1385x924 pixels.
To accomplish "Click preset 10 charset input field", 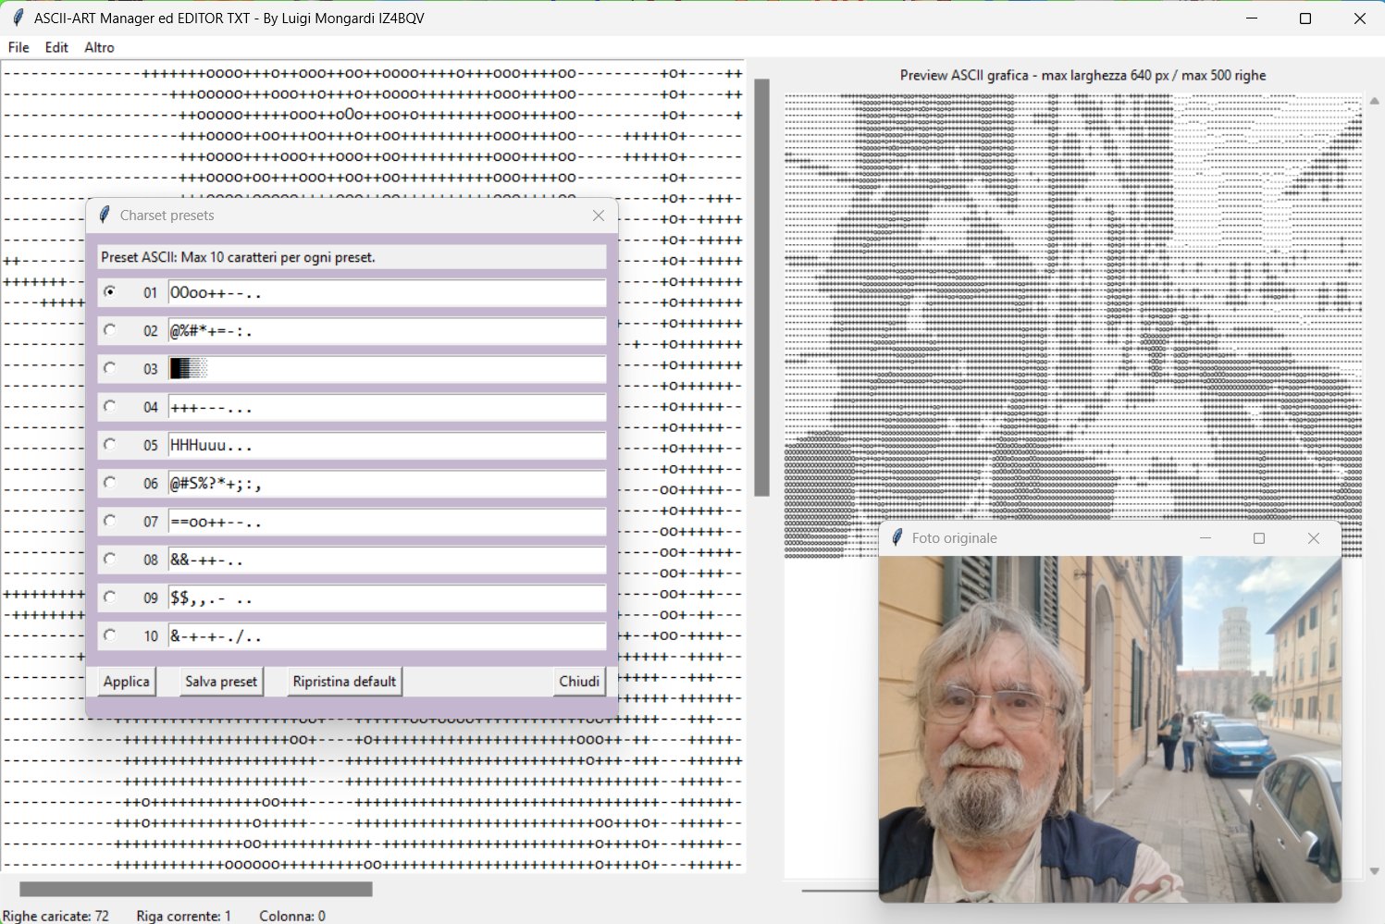I will [387, 636].
